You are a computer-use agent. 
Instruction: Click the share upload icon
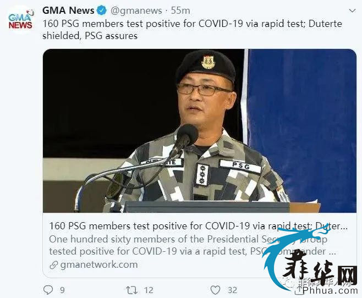(x=299, y=290)
